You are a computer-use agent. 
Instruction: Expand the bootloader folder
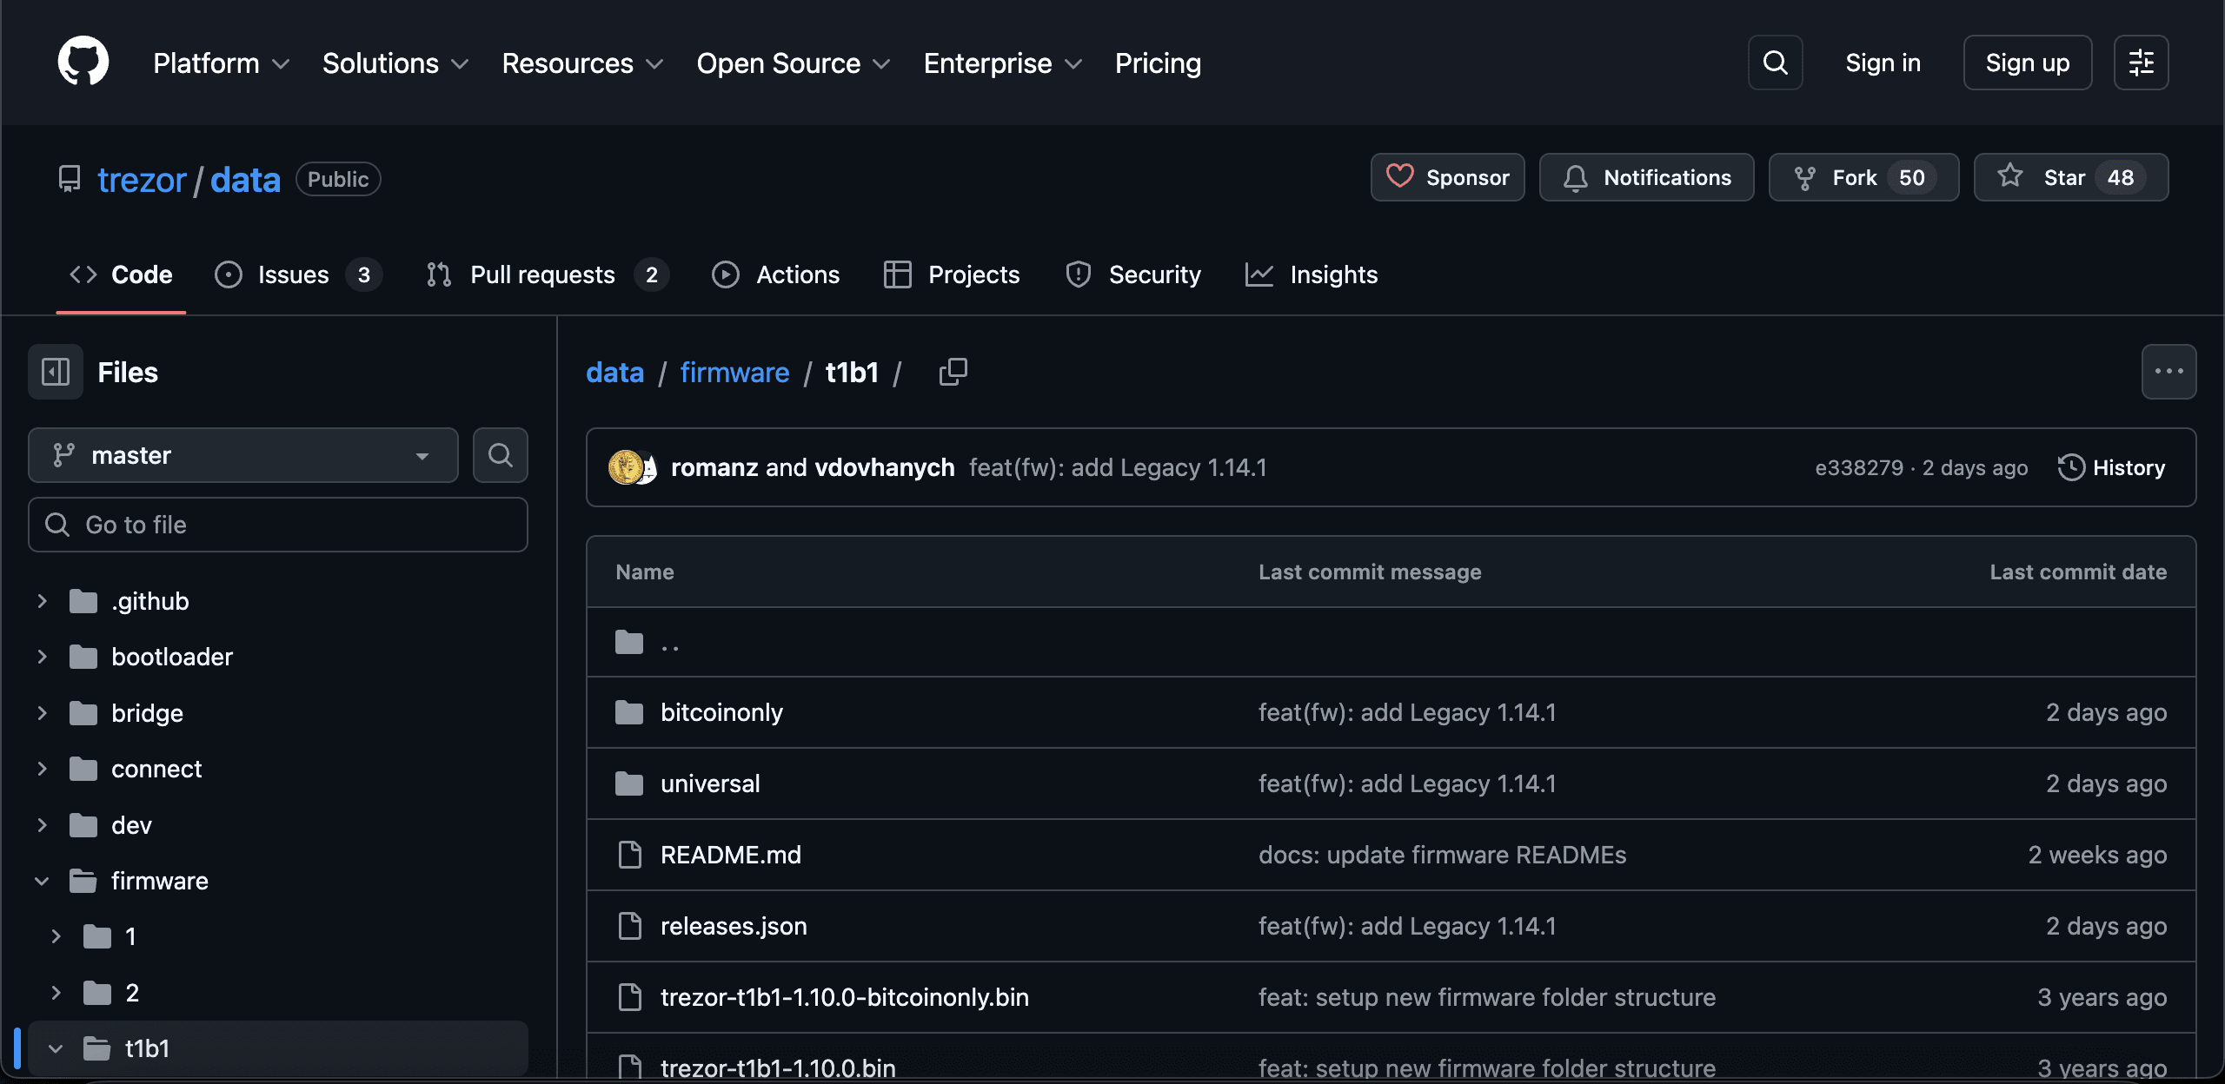click(x=42, y=657)
